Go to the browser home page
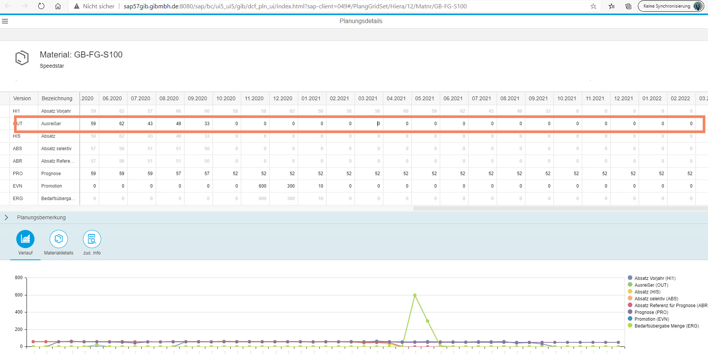Viewport: 708px width, 354px height. (x=58, y=6)
